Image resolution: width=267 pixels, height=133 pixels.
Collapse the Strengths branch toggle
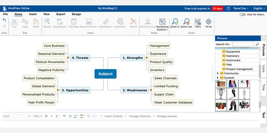pos(147,58)
